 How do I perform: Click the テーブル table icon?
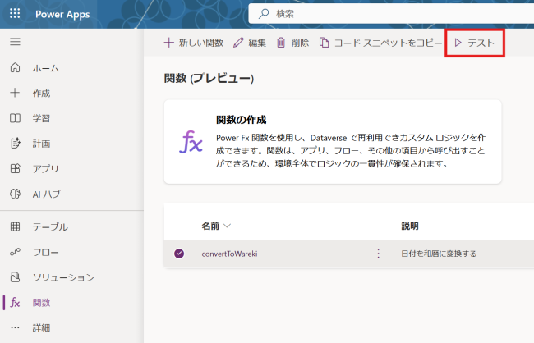coord(15,226)
